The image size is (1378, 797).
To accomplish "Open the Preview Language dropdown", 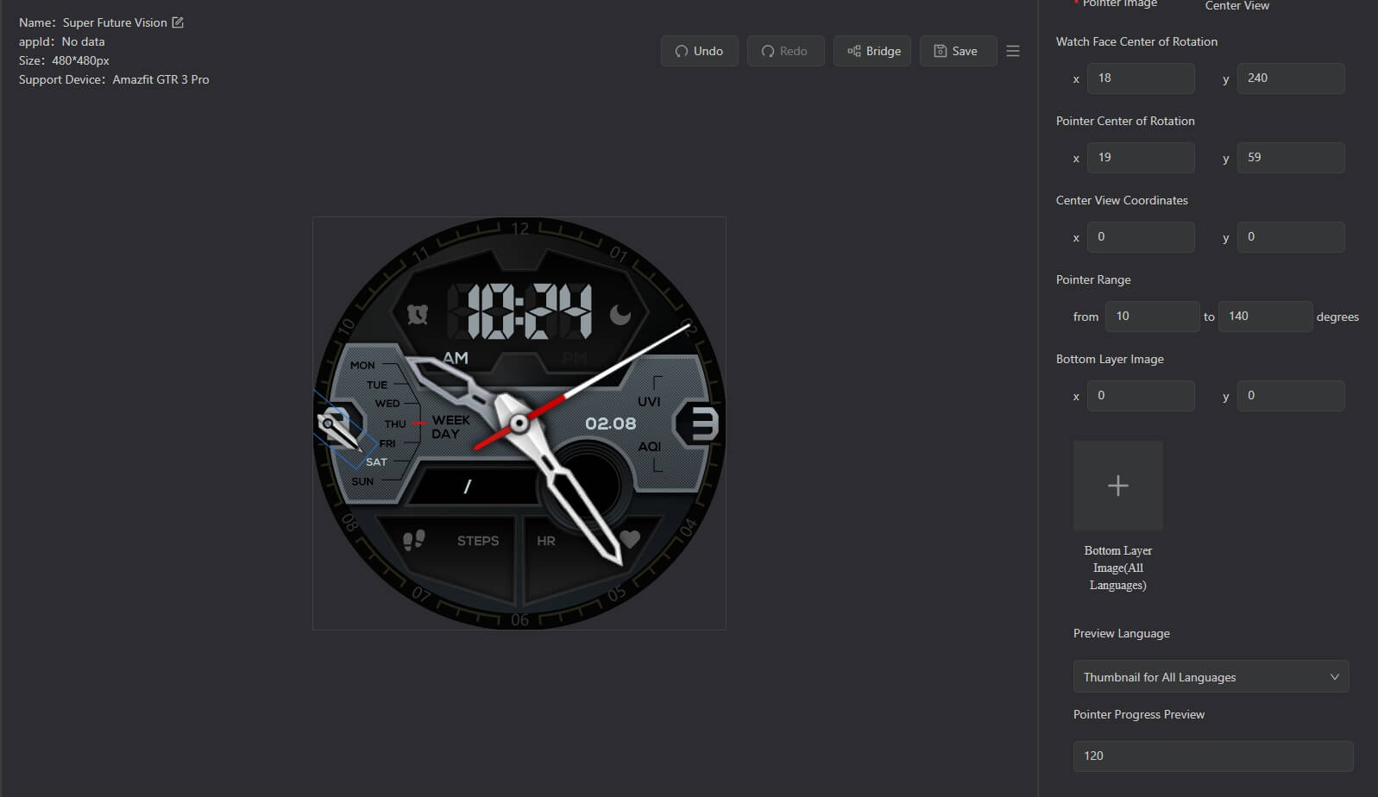I will coord(1211,677).
